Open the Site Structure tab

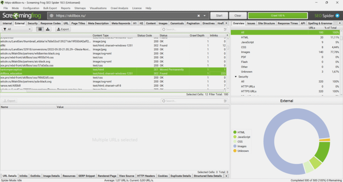266,23
